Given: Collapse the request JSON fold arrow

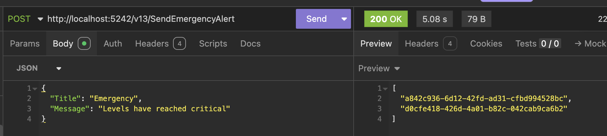Looking at the screenshot, I should (x=35, y=89).
